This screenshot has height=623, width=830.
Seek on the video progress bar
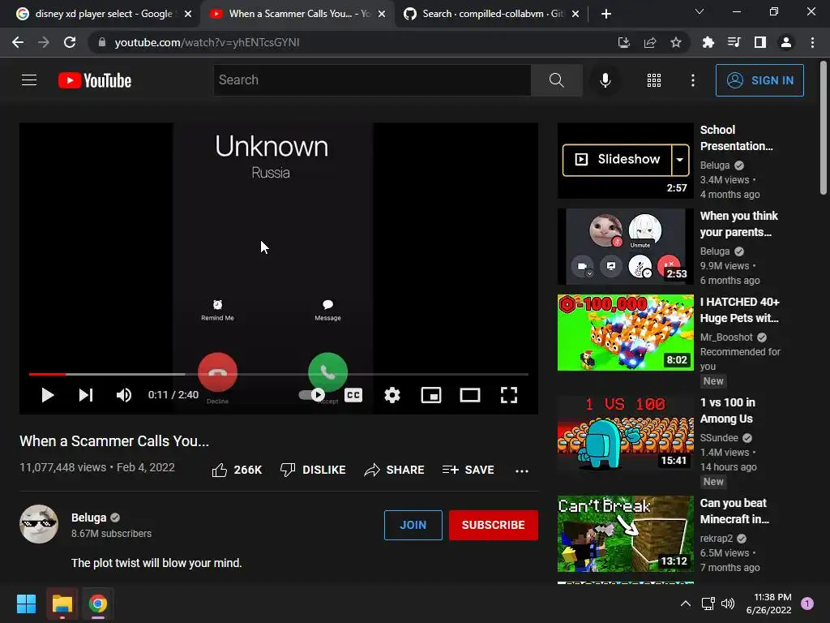[279, 374]
